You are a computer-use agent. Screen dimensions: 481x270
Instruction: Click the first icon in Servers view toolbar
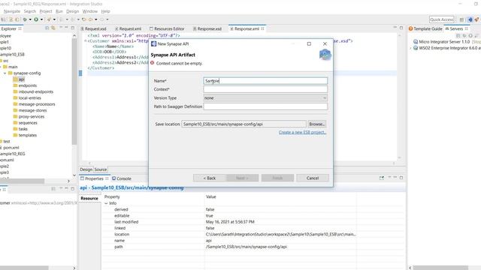[458, 35]
